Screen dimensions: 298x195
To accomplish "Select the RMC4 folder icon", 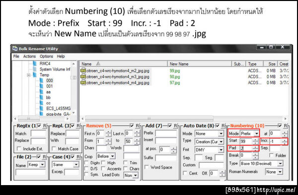I will pyautogui.click(x=35, y=63).
